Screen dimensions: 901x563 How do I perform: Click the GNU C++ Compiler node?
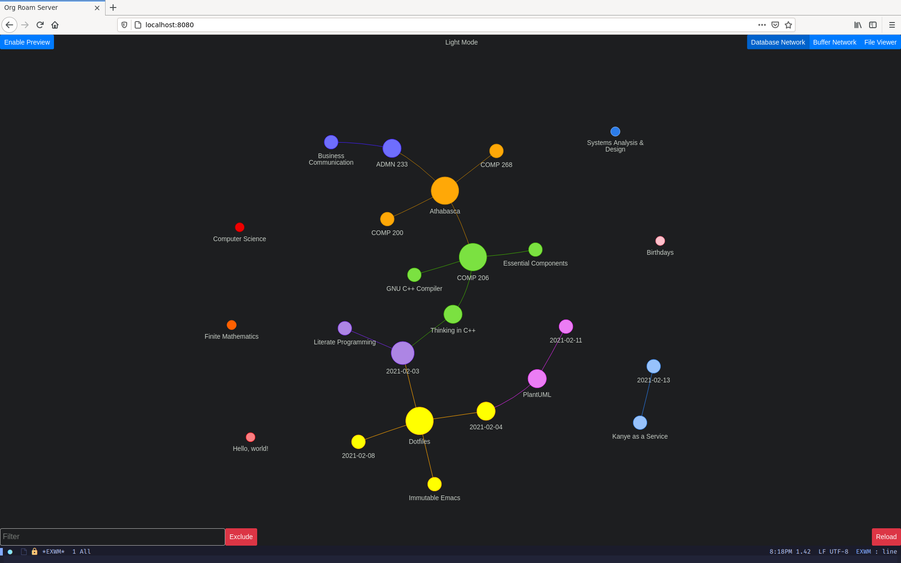point(413,275)
